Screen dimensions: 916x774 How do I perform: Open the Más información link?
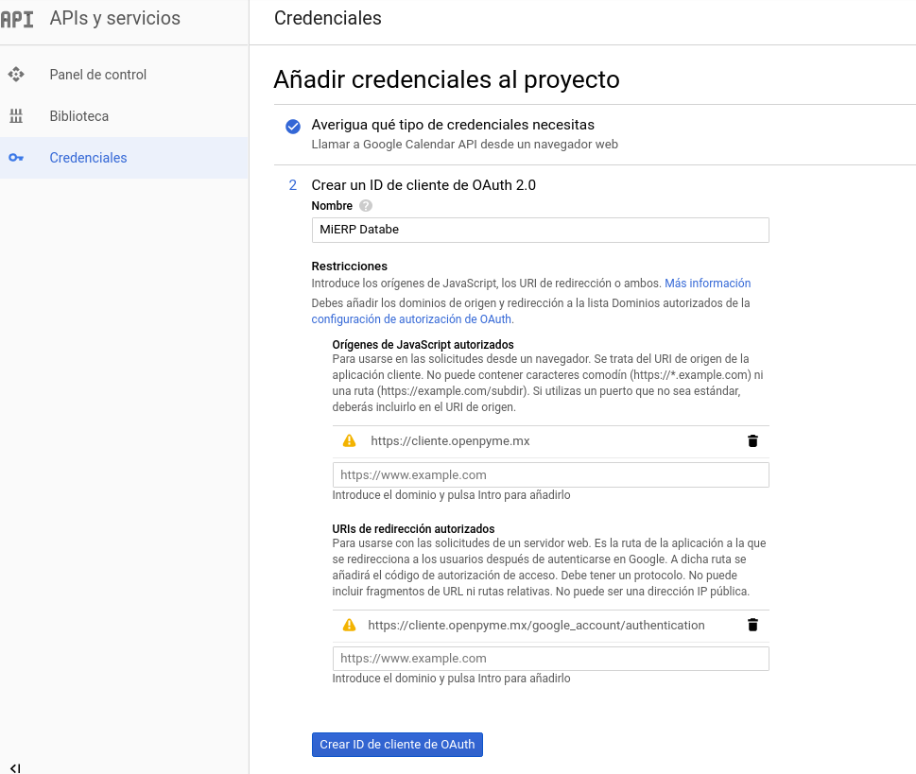[x=707, y=284]
